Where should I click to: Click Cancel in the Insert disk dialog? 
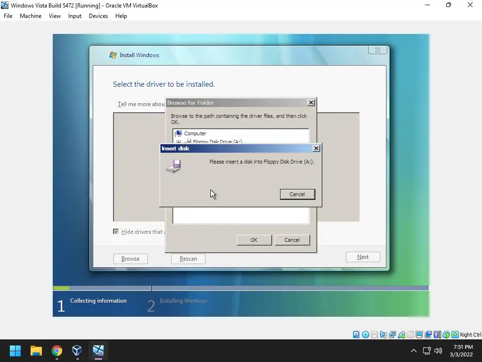pyautogui.click(x=297, y=194)
